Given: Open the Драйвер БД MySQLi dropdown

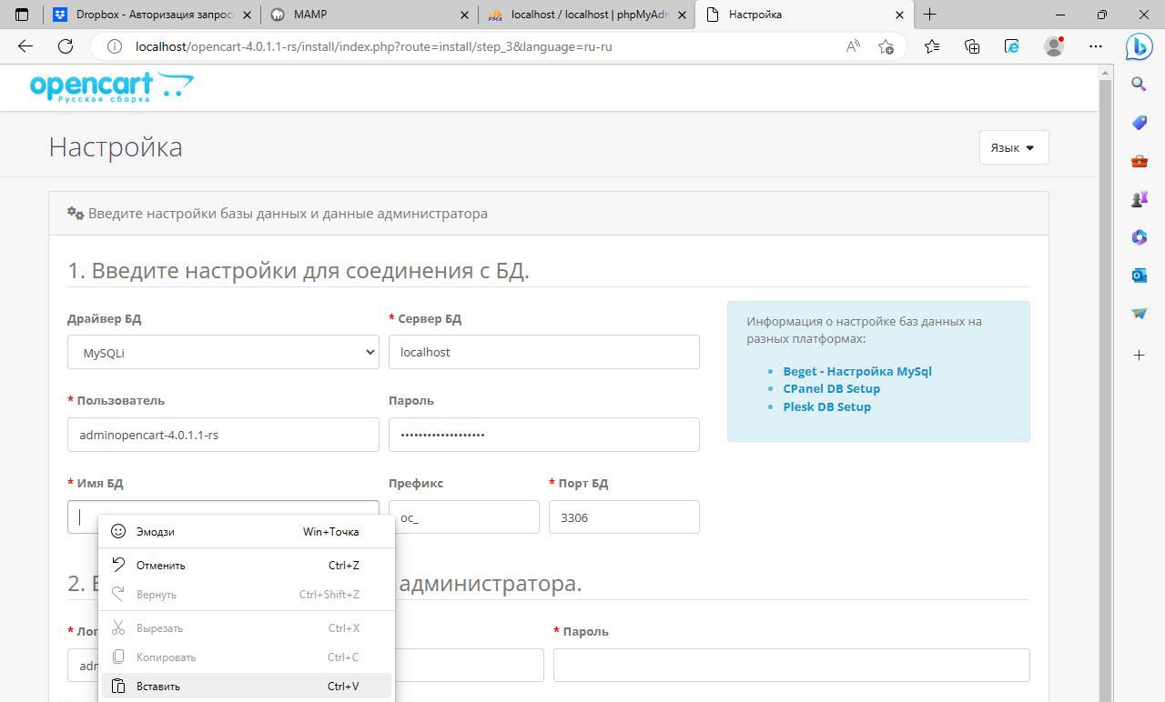Looking at the screenshot, I should click(223, 352).
